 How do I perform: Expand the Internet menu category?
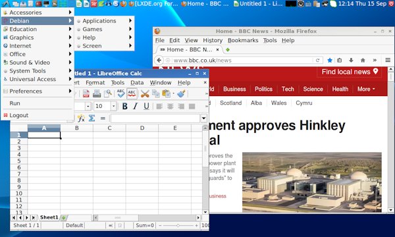38,45
